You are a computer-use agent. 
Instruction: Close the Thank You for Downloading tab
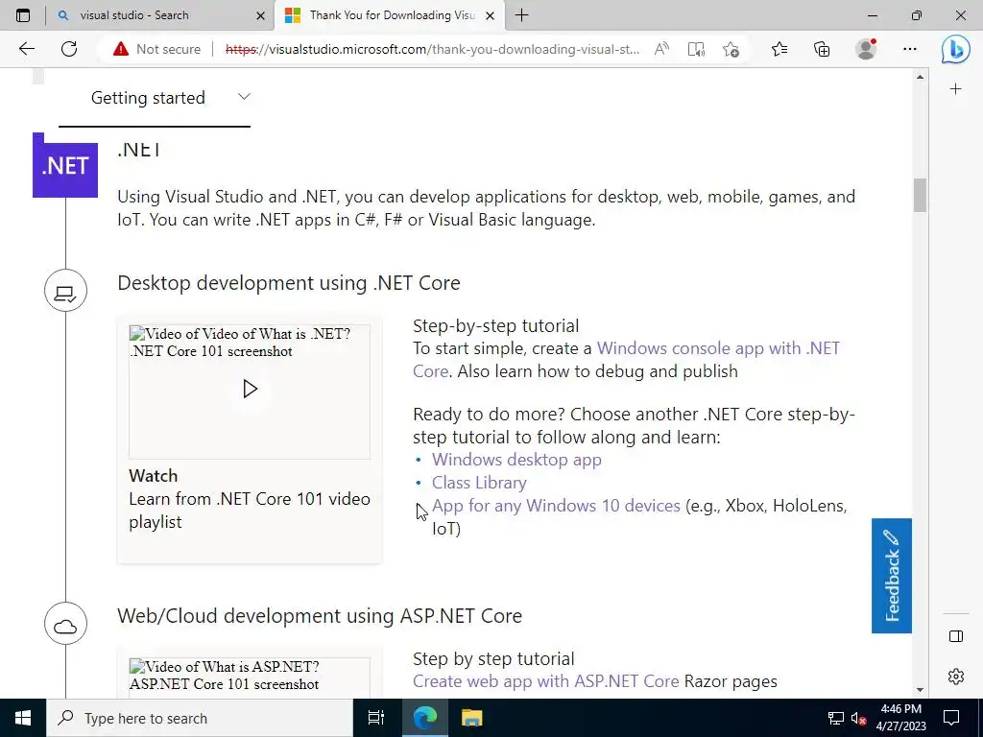click(491, 15)
